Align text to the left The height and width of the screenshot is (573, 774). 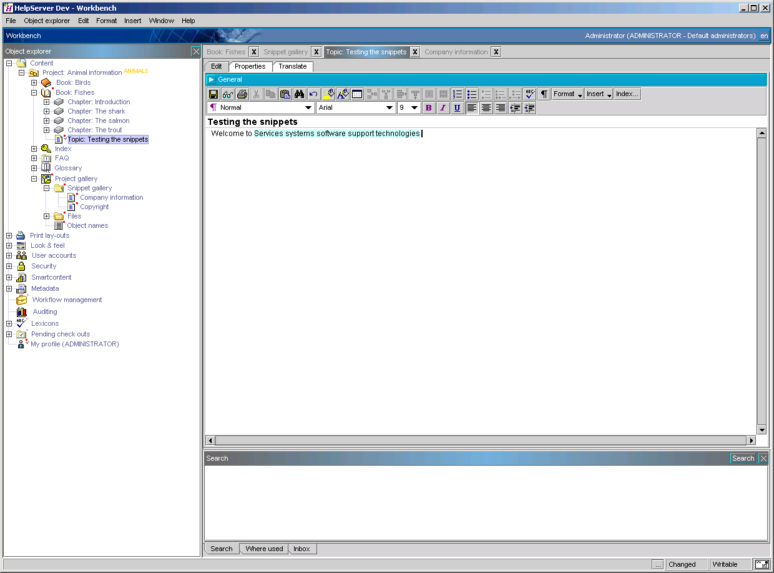pos(472,108)
